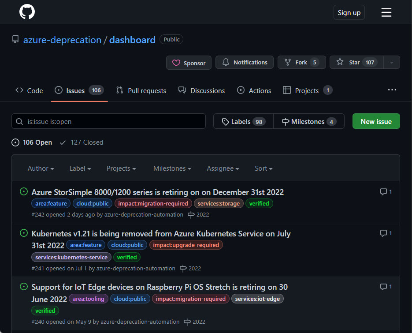412x333 pixels.
Task: Click comment icon on Kubernetes v1.21 issue
Action: point(383,233)
